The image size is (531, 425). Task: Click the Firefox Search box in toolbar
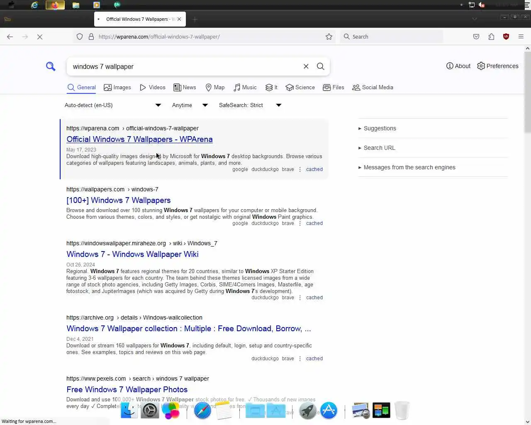pyautogui.click(x=391, y=37)
